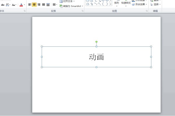Open the 排列 arrange menu
The width and height of the screenshot is (175, 116).
point(117,3)
